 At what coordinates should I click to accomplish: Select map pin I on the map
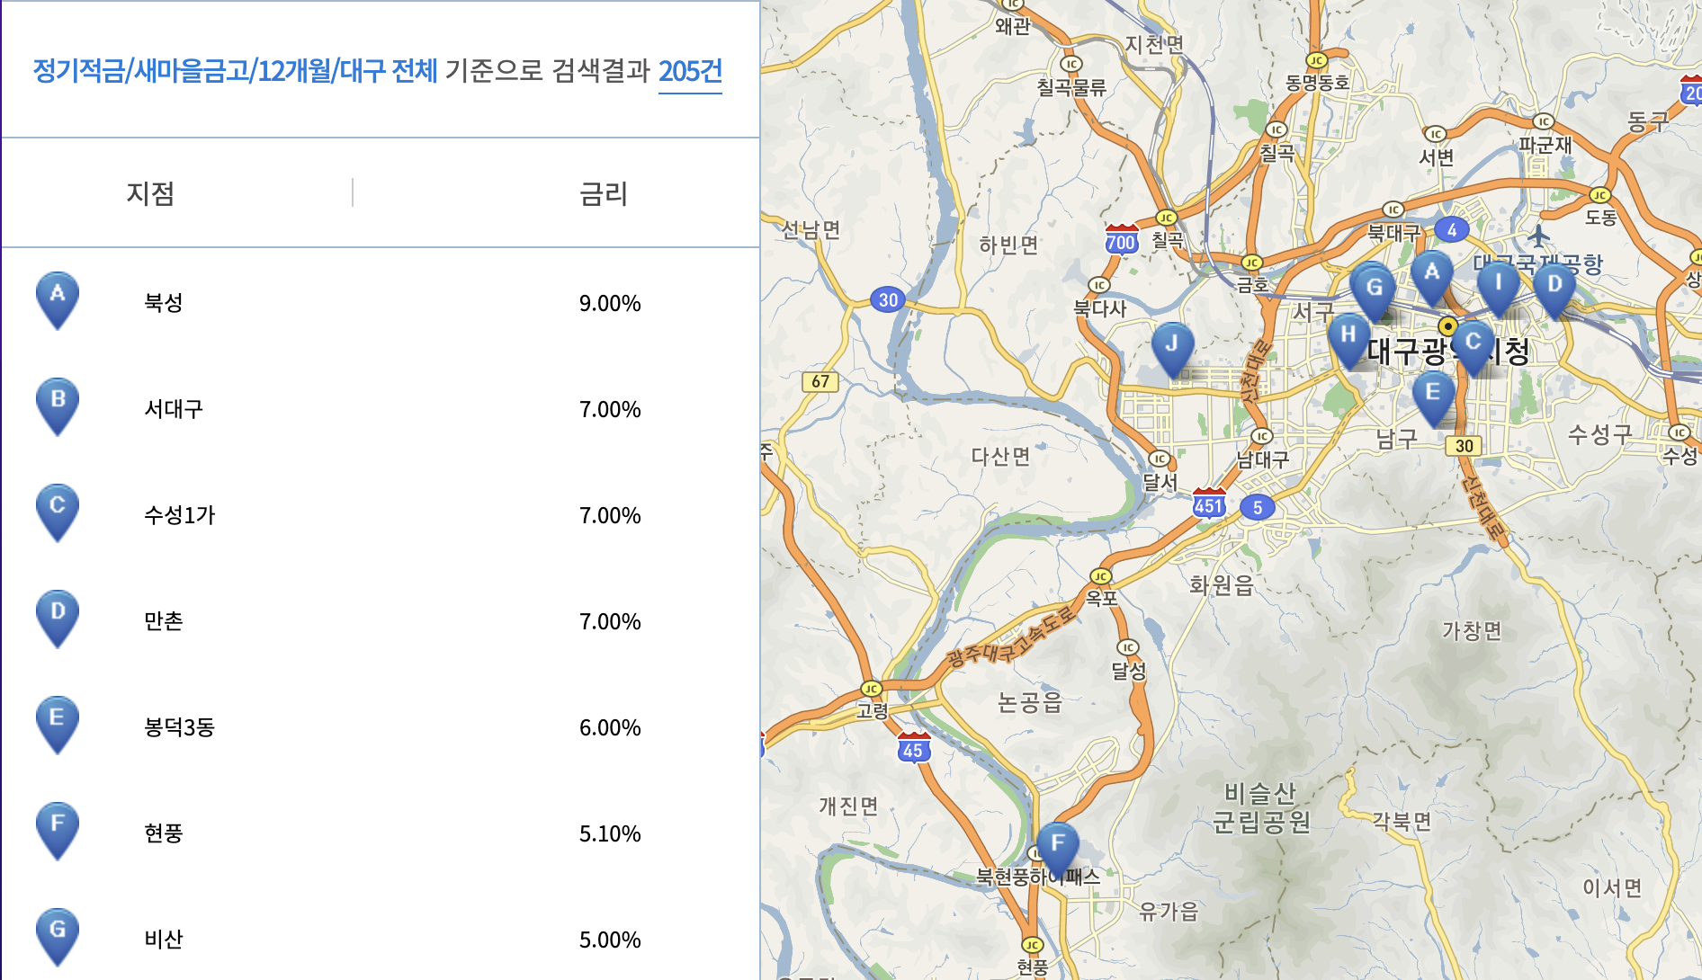tap(1498, 290)
